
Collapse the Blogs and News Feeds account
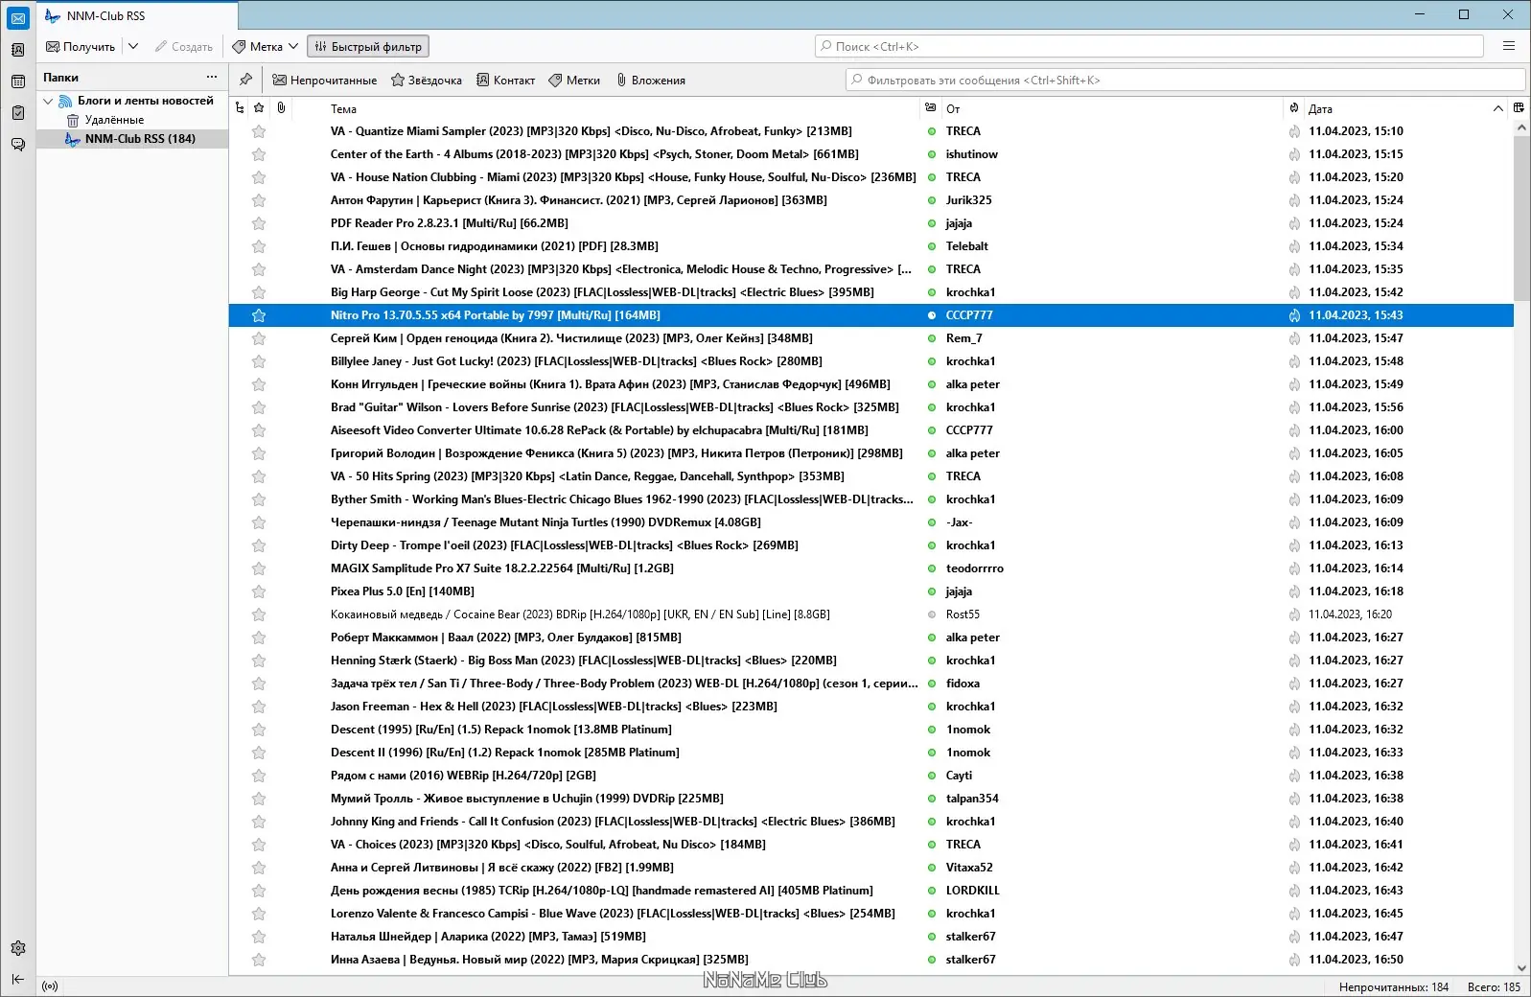48,101
